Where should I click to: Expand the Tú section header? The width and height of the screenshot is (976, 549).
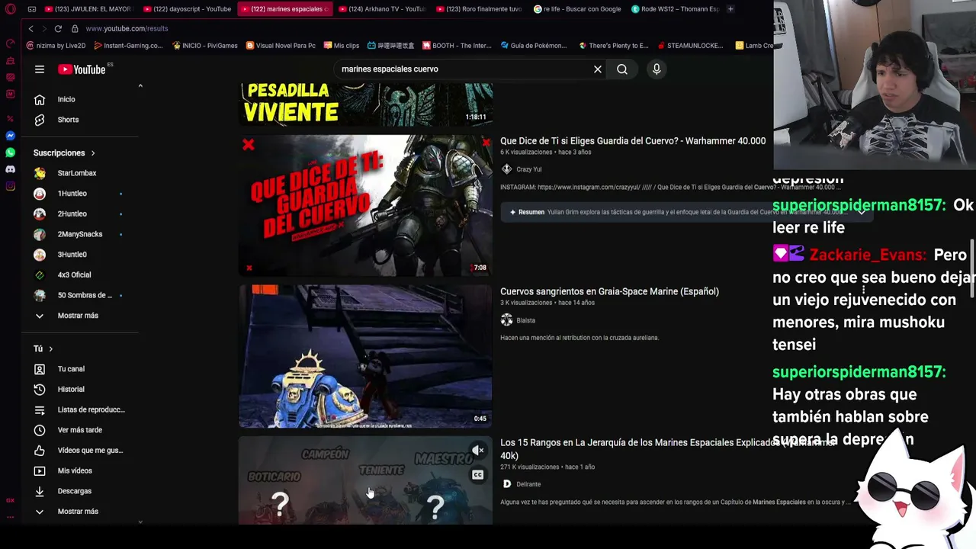click(43, 348)
